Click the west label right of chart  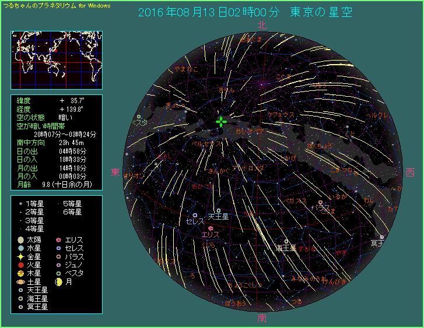410,172
